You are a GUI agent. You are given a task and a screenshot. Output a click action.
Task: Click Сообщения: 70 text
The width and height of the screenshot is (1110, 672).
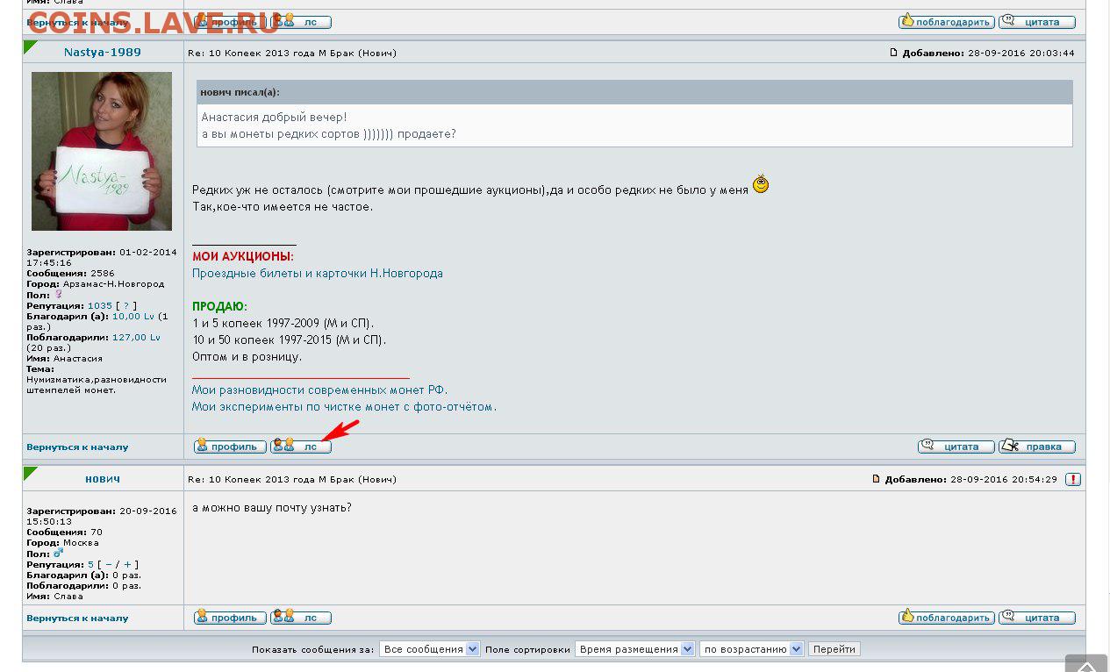click(x=64, y=533)
